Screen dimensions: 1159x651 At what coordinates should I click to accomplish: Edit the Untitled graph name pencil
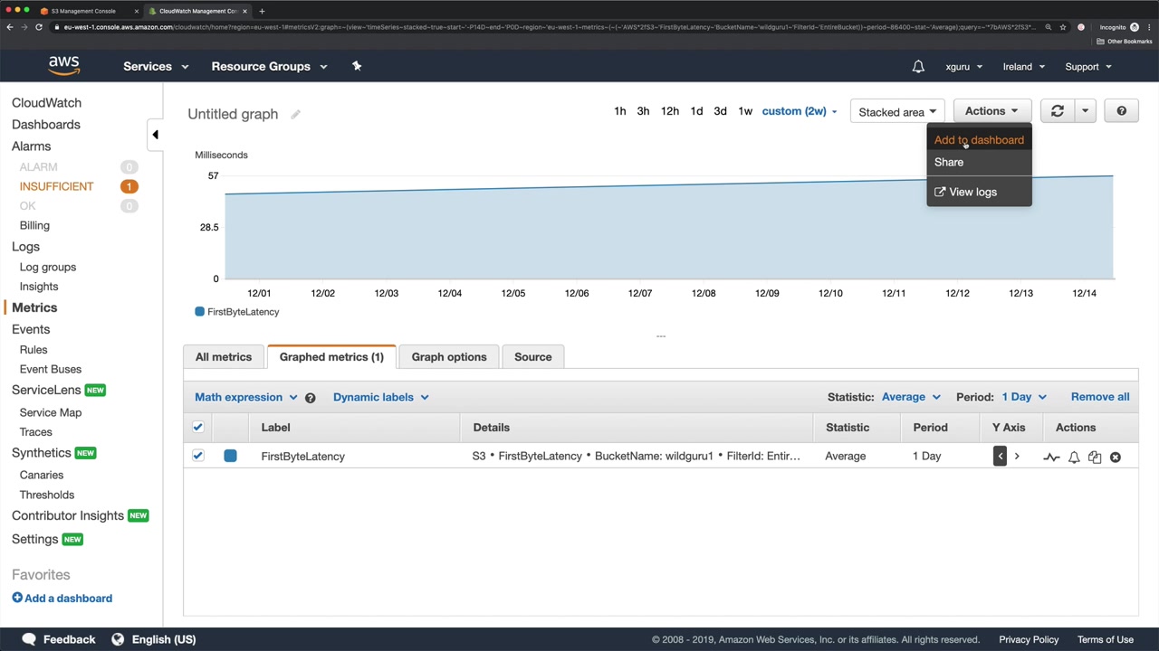pos(295,114)
